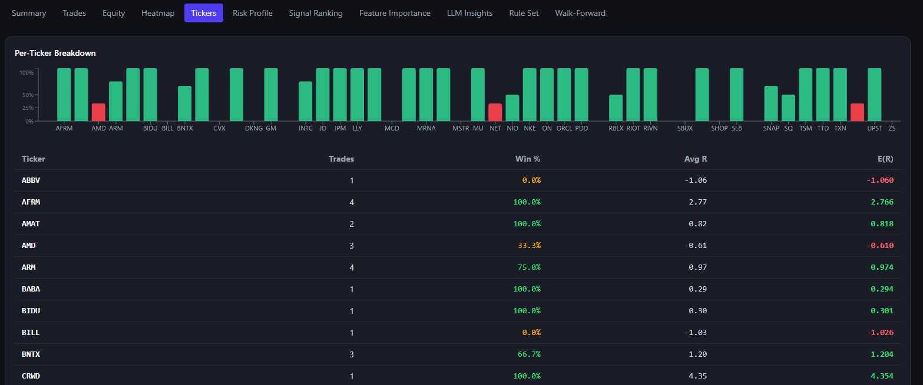Click the SBUX label on chart axis
The width and height of the screenshot is (923, 385).
685,128
